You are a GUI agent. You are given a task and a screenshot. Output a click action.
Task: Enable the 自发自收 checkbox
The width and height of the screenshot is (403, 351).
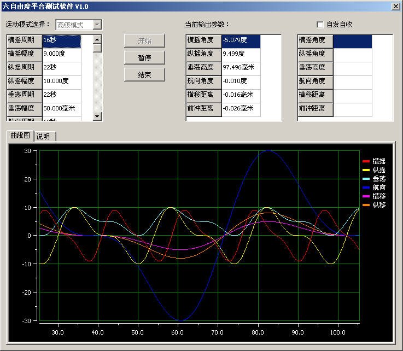(x=320, y=25)
